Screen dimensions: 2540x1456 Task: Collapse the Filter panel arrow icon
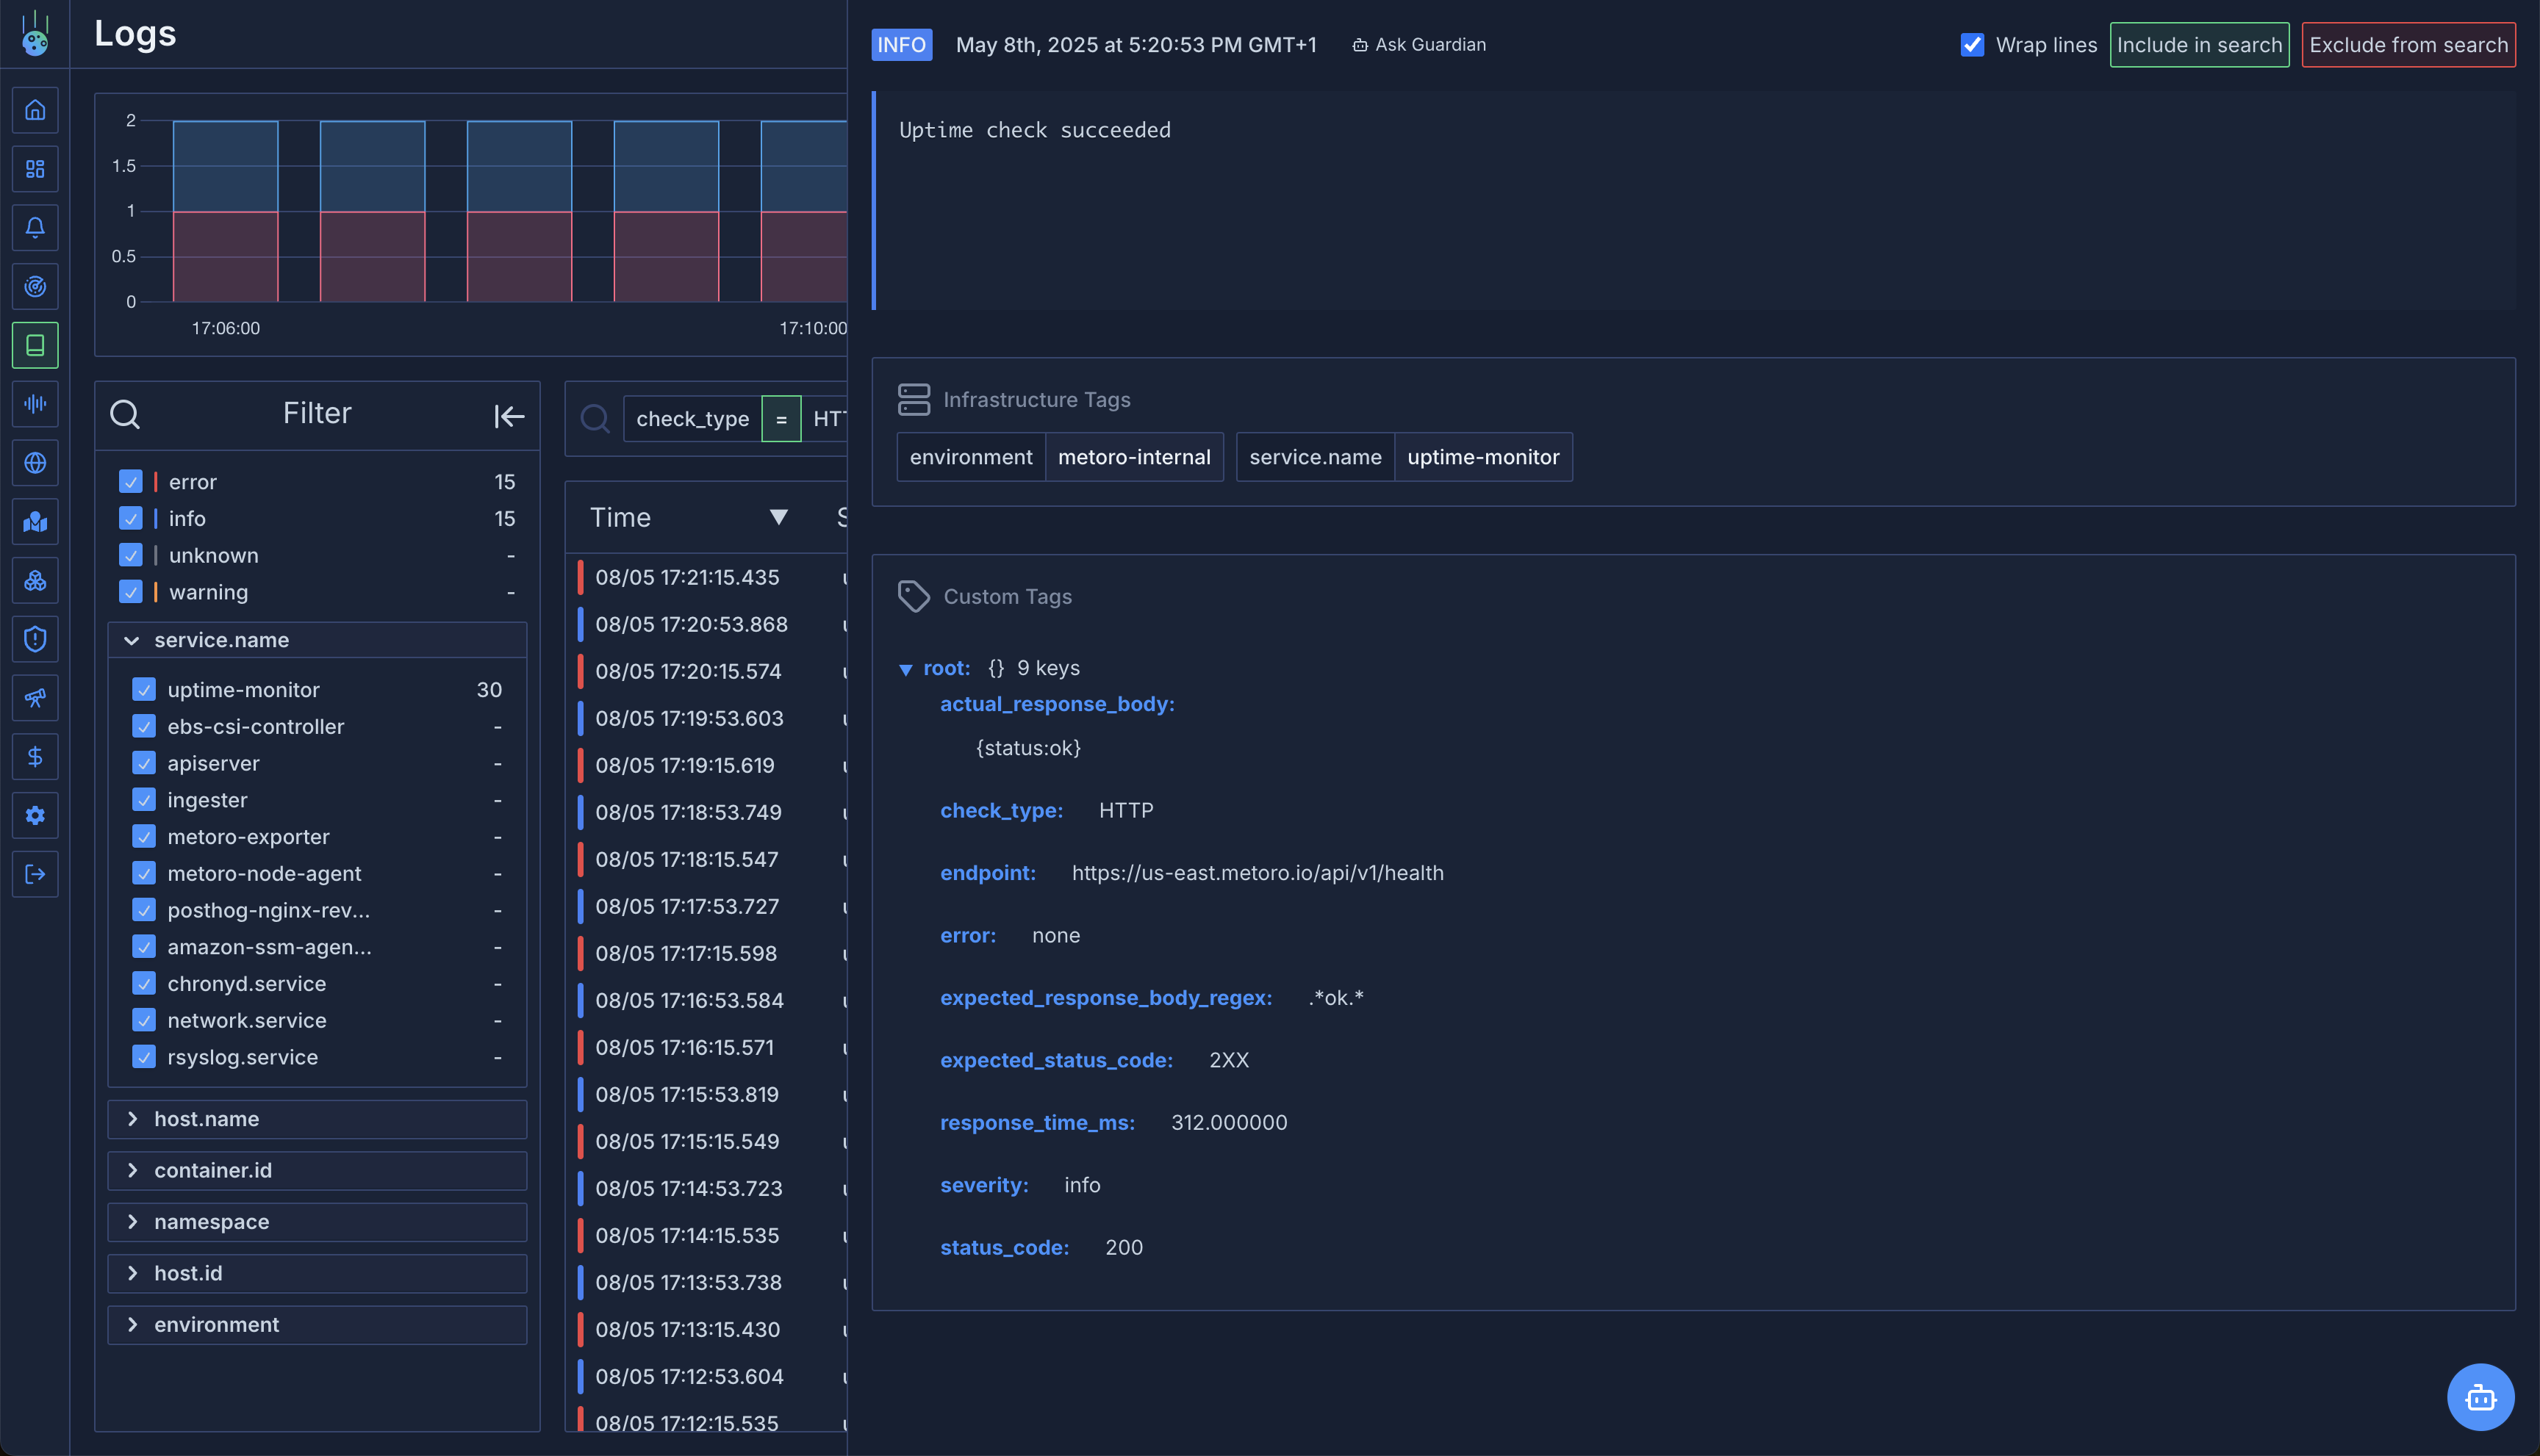tap(508, 416)
